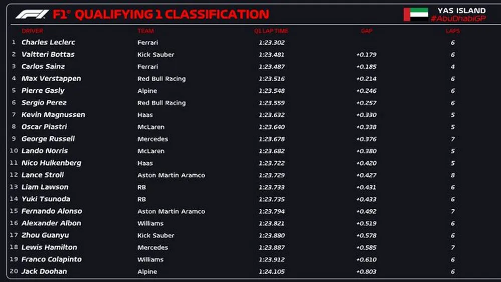Viewport: 501px width, 282px height.
Task: Click the TEAM column header
Action: click(145, 31)
